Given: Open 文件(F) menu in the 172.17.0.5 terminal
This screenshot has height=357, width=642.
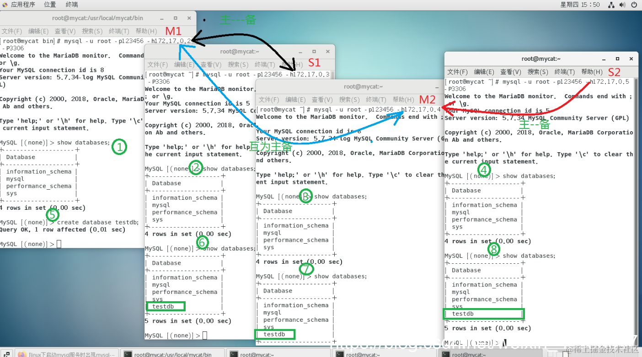Looking at the screenshot, I should pos(457,72).
